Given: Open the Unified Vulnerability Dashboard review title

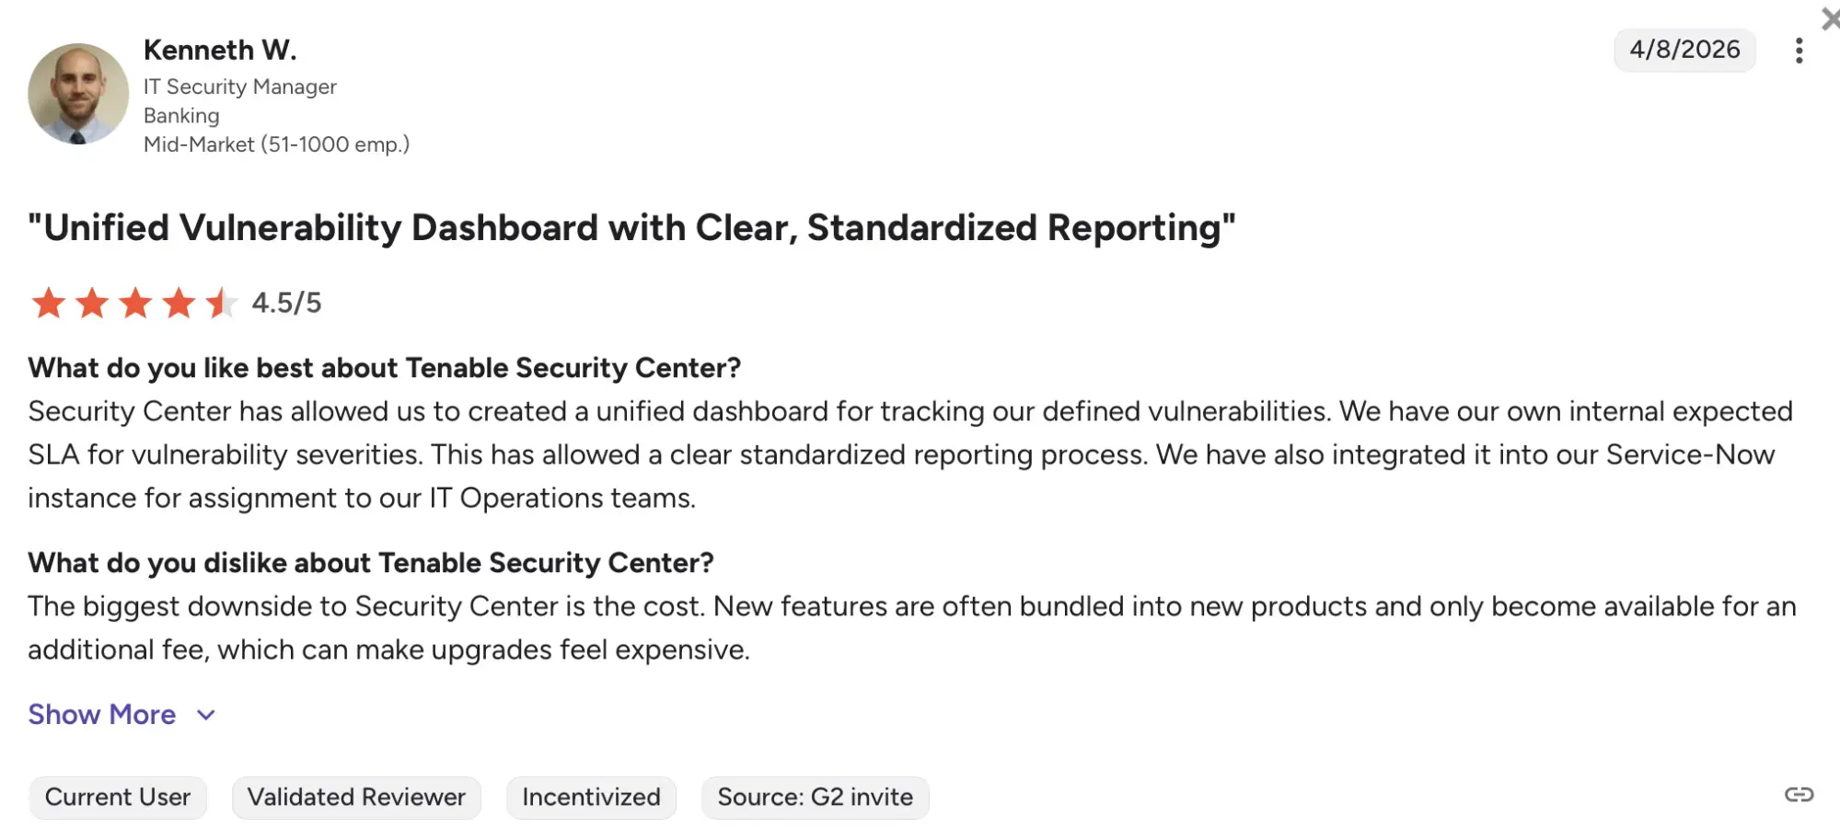Looking at the screenshot, I should coord(631,227).
